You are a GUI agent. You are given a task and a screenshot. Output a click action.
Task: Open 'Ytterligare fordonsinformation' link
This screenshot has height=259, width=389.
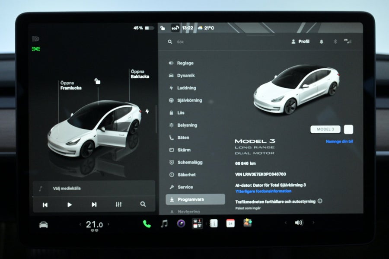point(263,191)
